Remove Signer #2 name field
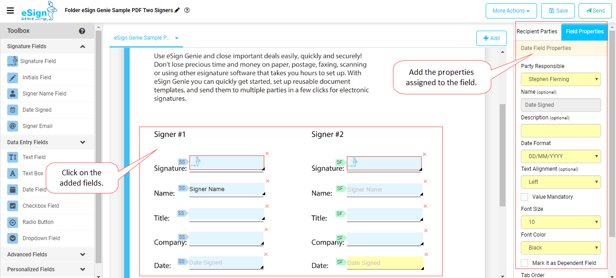Screen dimensions: 616x278 [425, 182]
